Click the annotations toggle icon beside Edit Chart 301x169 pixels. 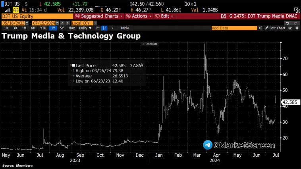point(290,28)
